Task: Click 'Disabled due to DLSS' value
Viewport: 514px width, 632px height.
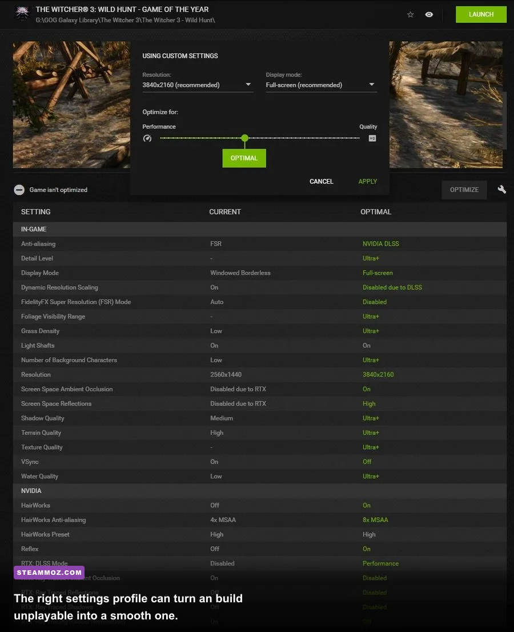Action: [x=392, y=287]
